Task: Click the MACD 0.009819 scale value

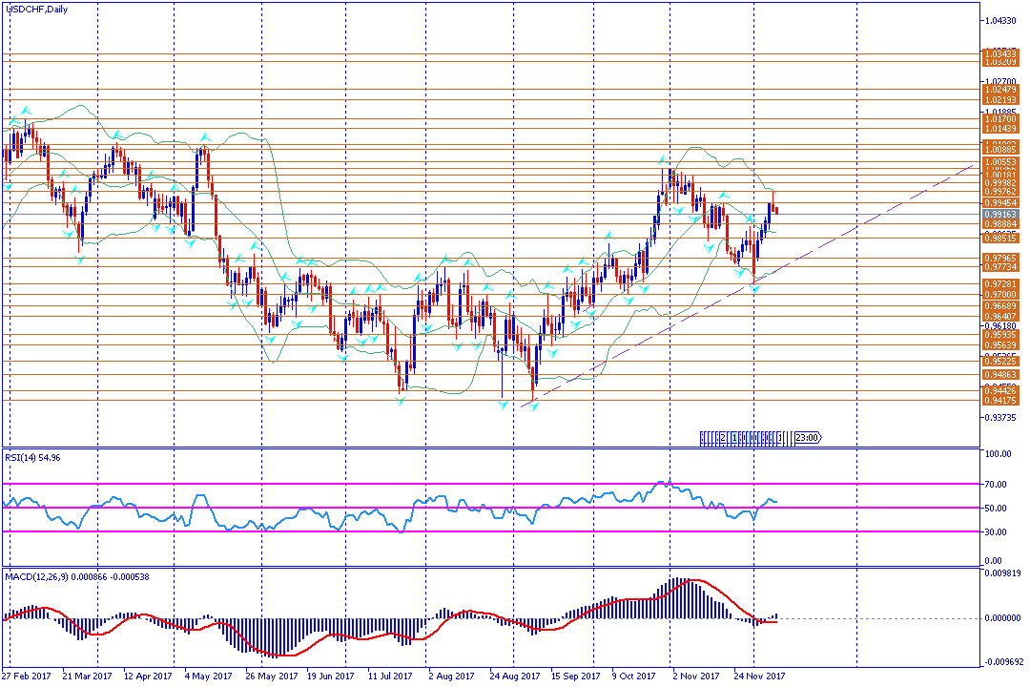Action: [1001, 573]
